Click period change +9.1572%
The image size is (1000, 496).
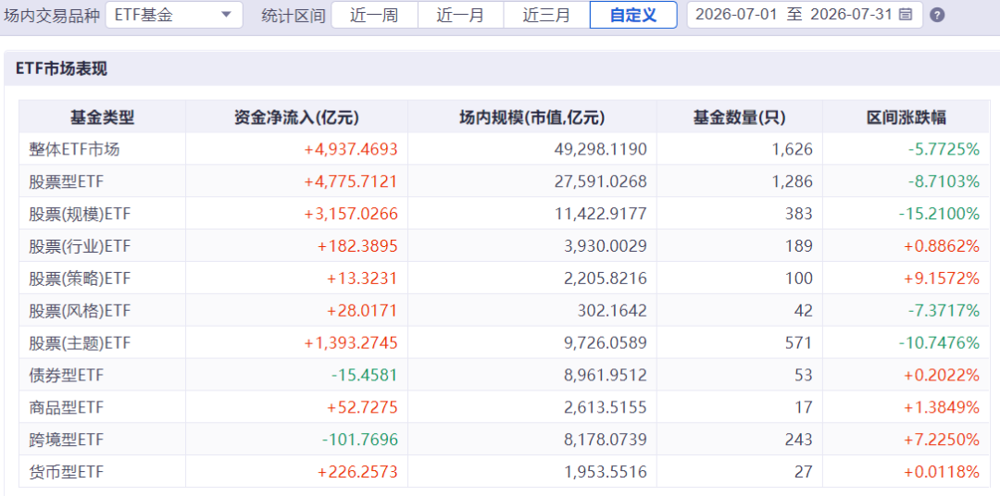click(942, 279)
